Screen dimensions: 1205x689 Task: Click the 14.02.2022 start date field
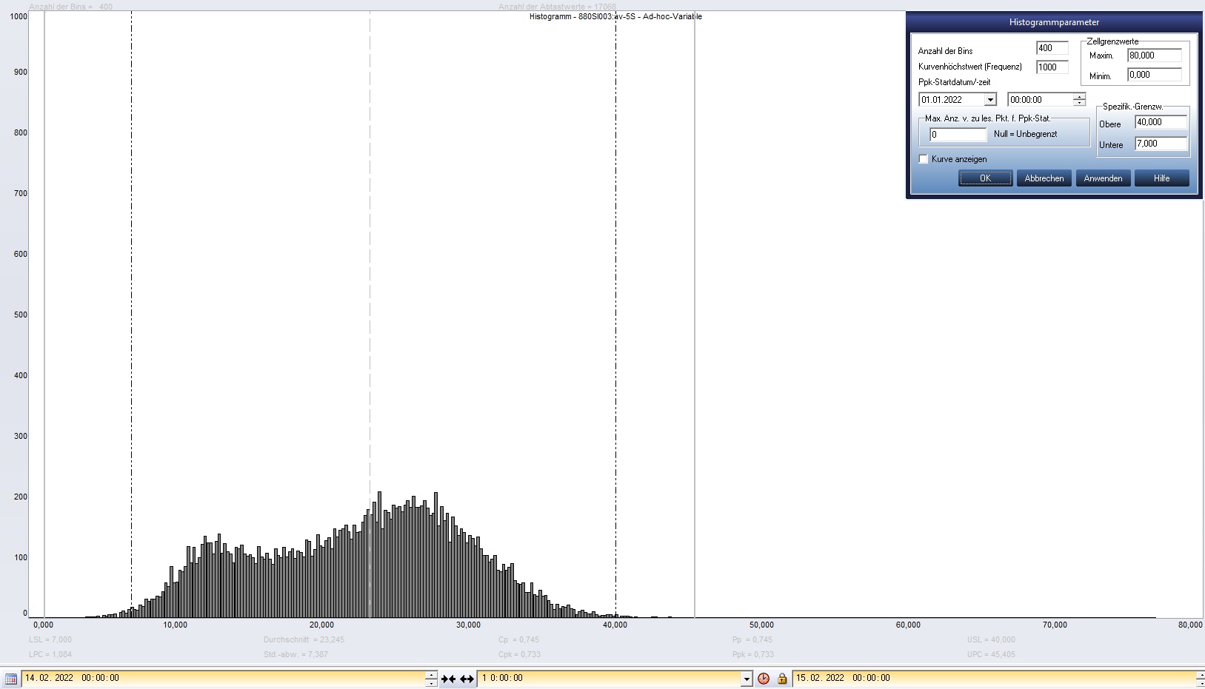pyautogui.click(x=224, y=678)
